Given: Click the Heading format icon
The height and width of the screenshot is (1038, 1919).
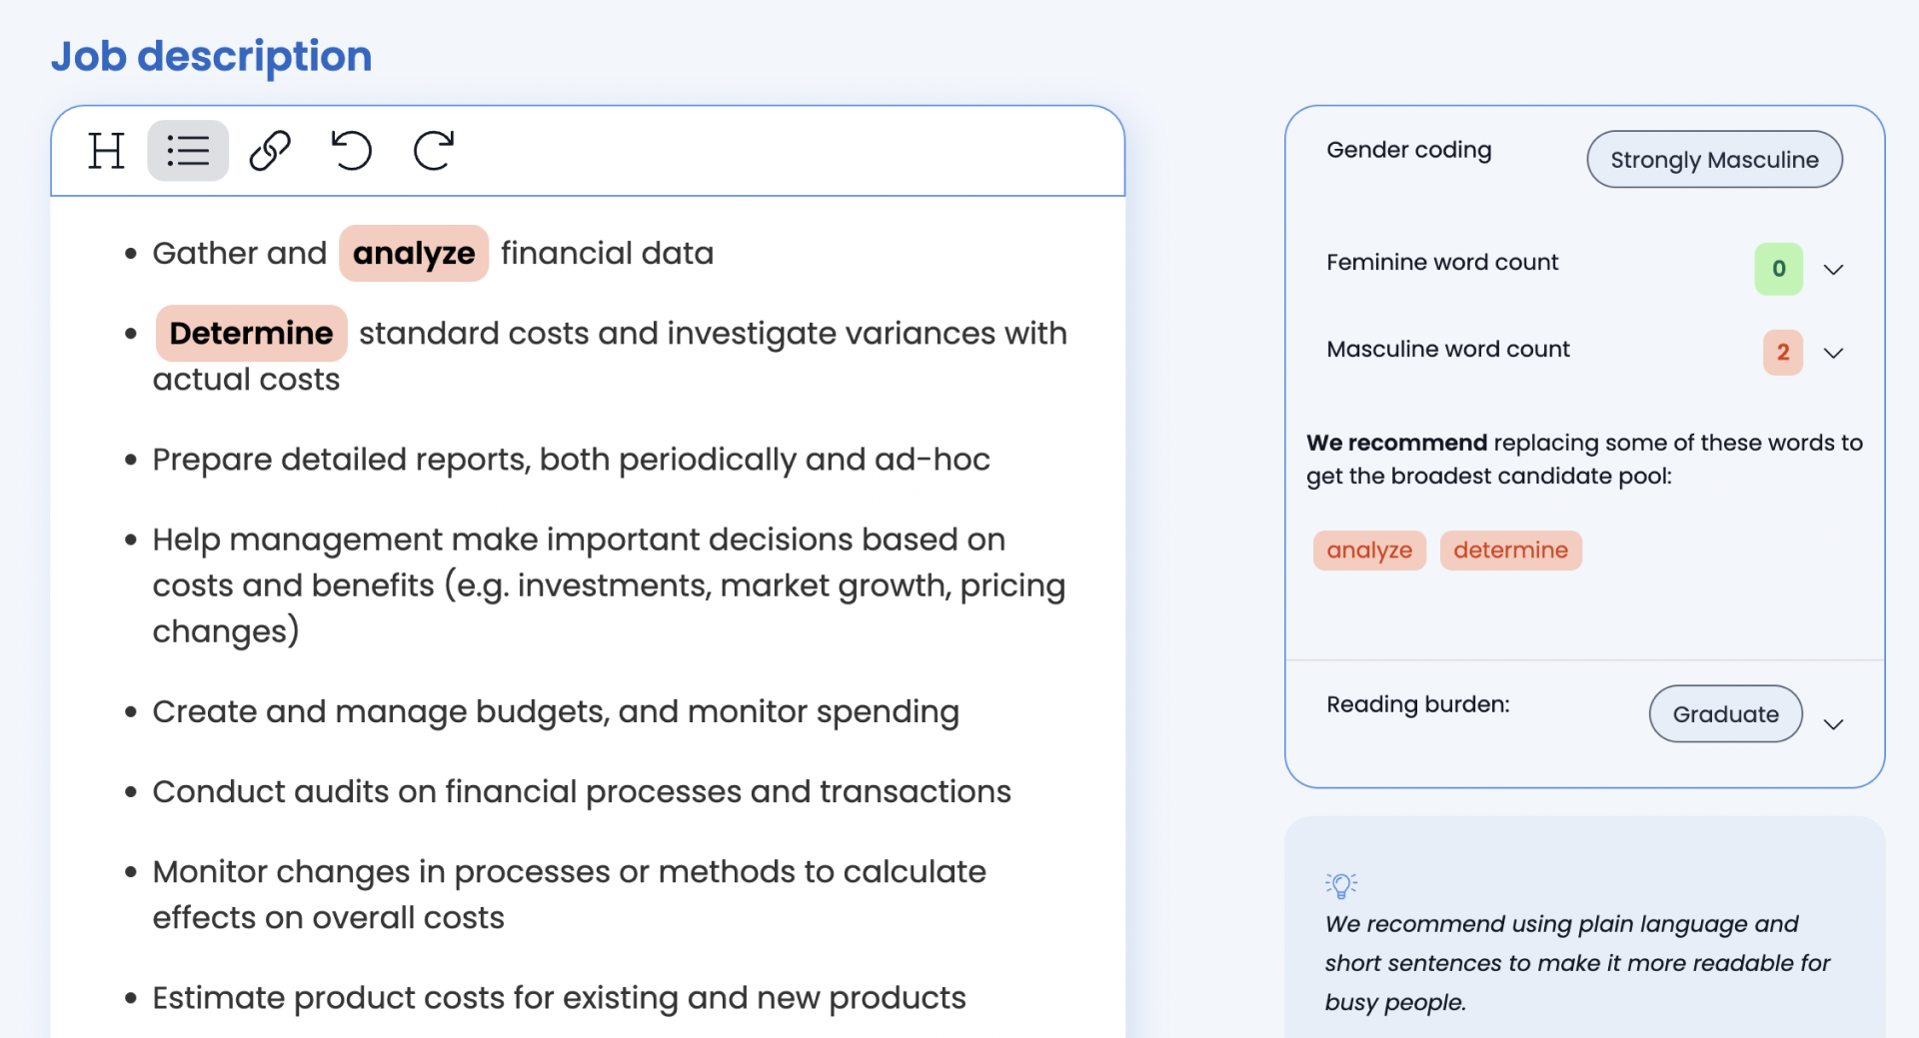Looking at the screenshot, I should (x=106, y=151).
